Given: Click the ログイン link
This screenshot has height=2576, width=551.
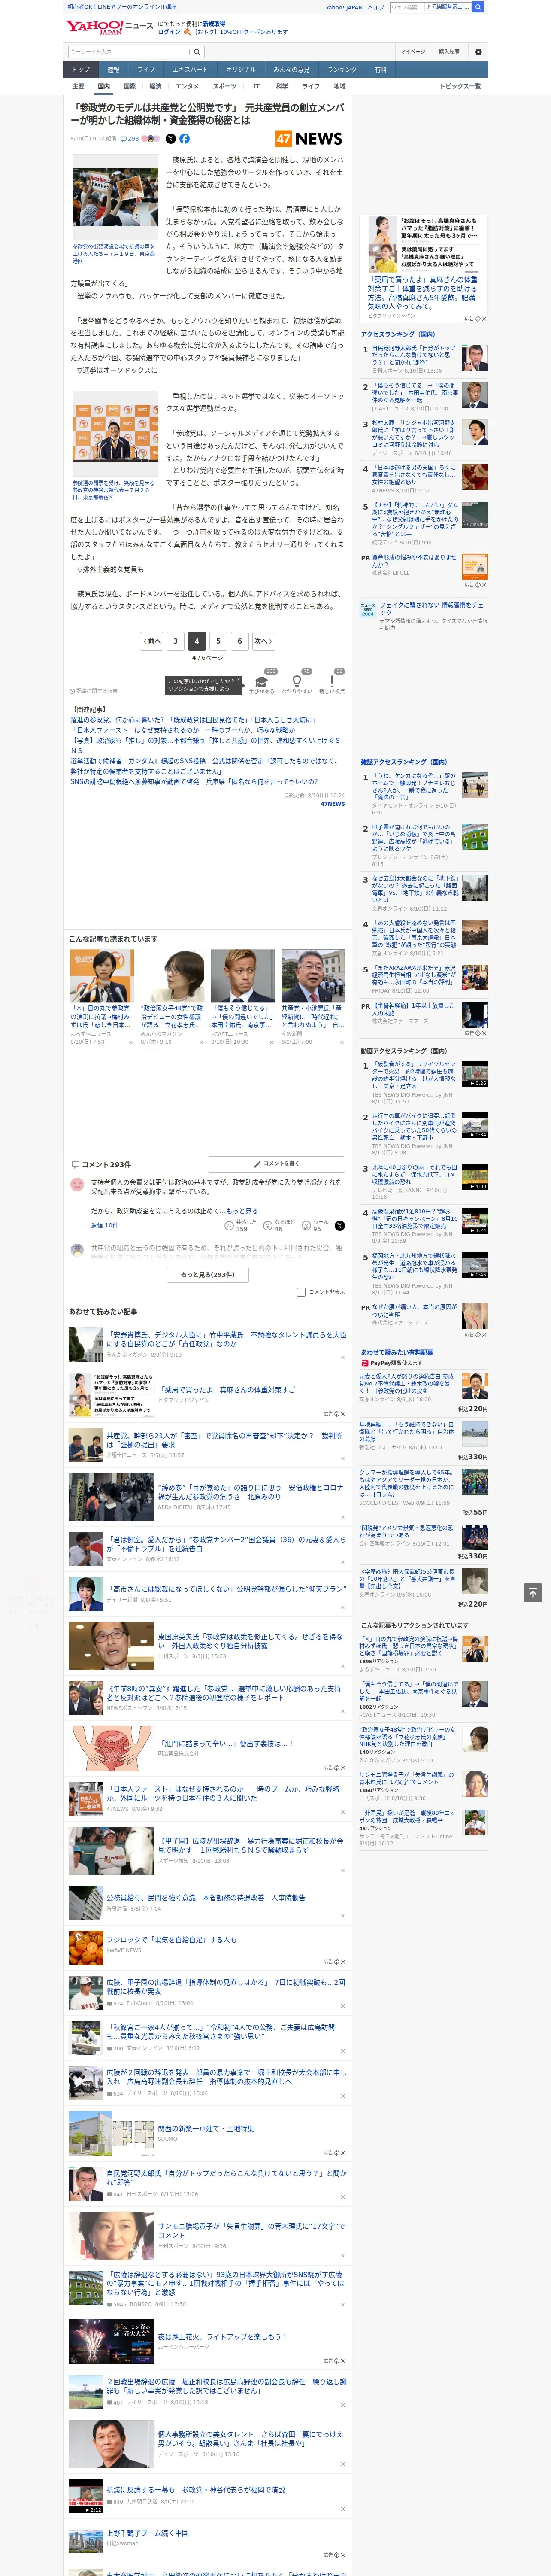Looking at the screenshot, I should (x=169, y=32).
